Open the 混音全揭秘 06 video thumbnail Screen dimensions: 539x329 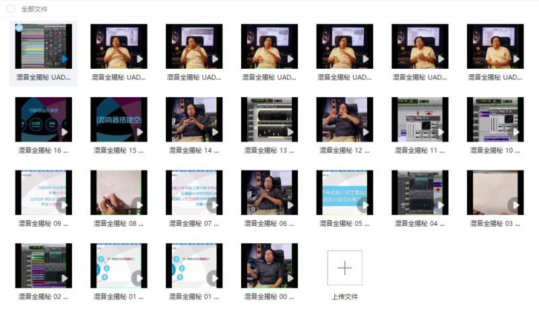[269, 192]
